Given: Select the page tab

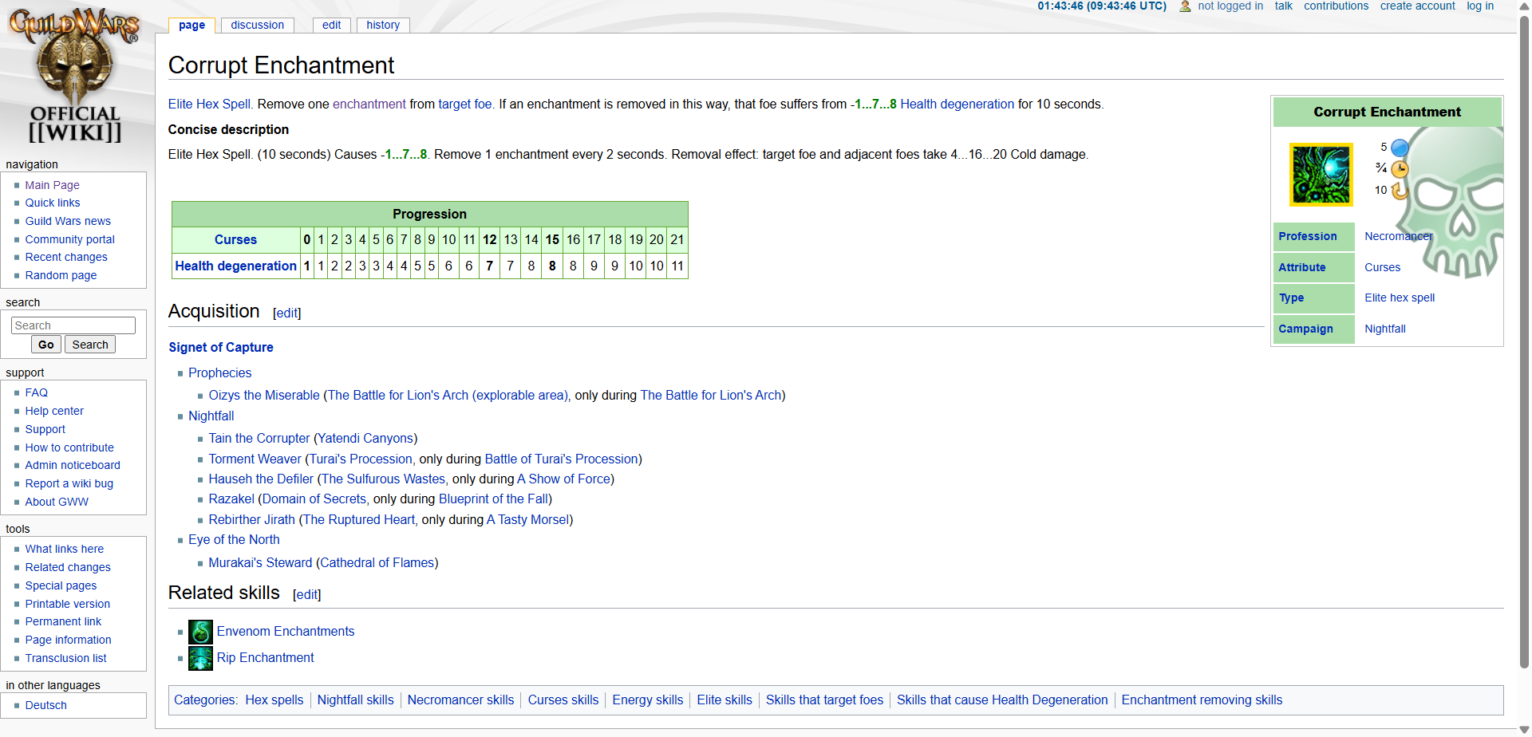Looking at the screenshot, I should [191, 25].
